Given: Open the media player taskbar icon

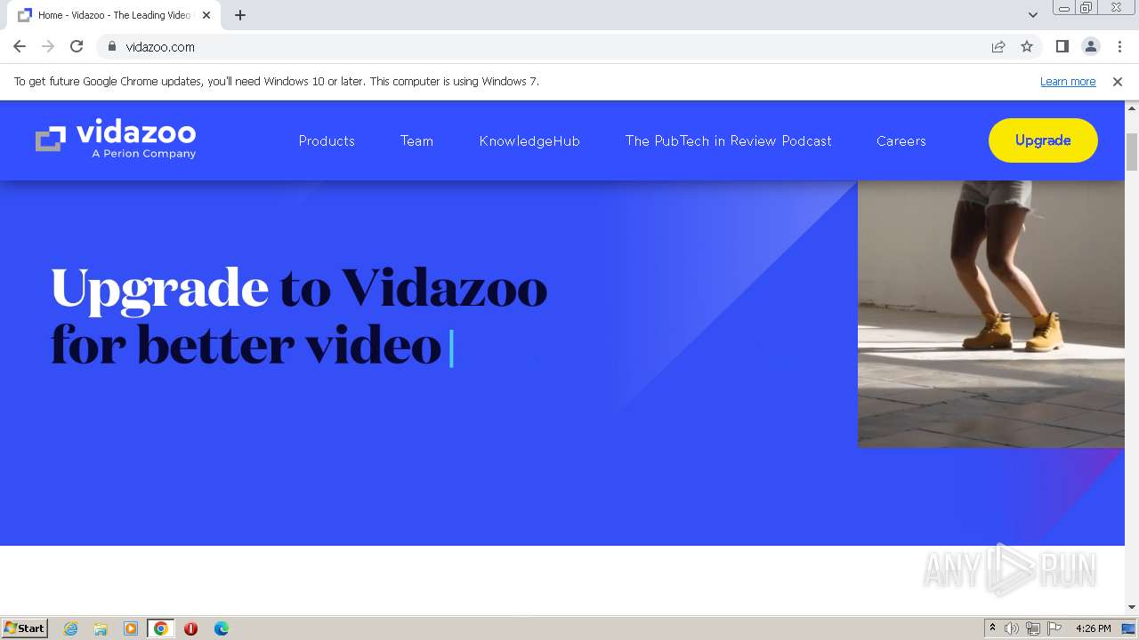Looking at the screenshot, I should click(131, 628).
